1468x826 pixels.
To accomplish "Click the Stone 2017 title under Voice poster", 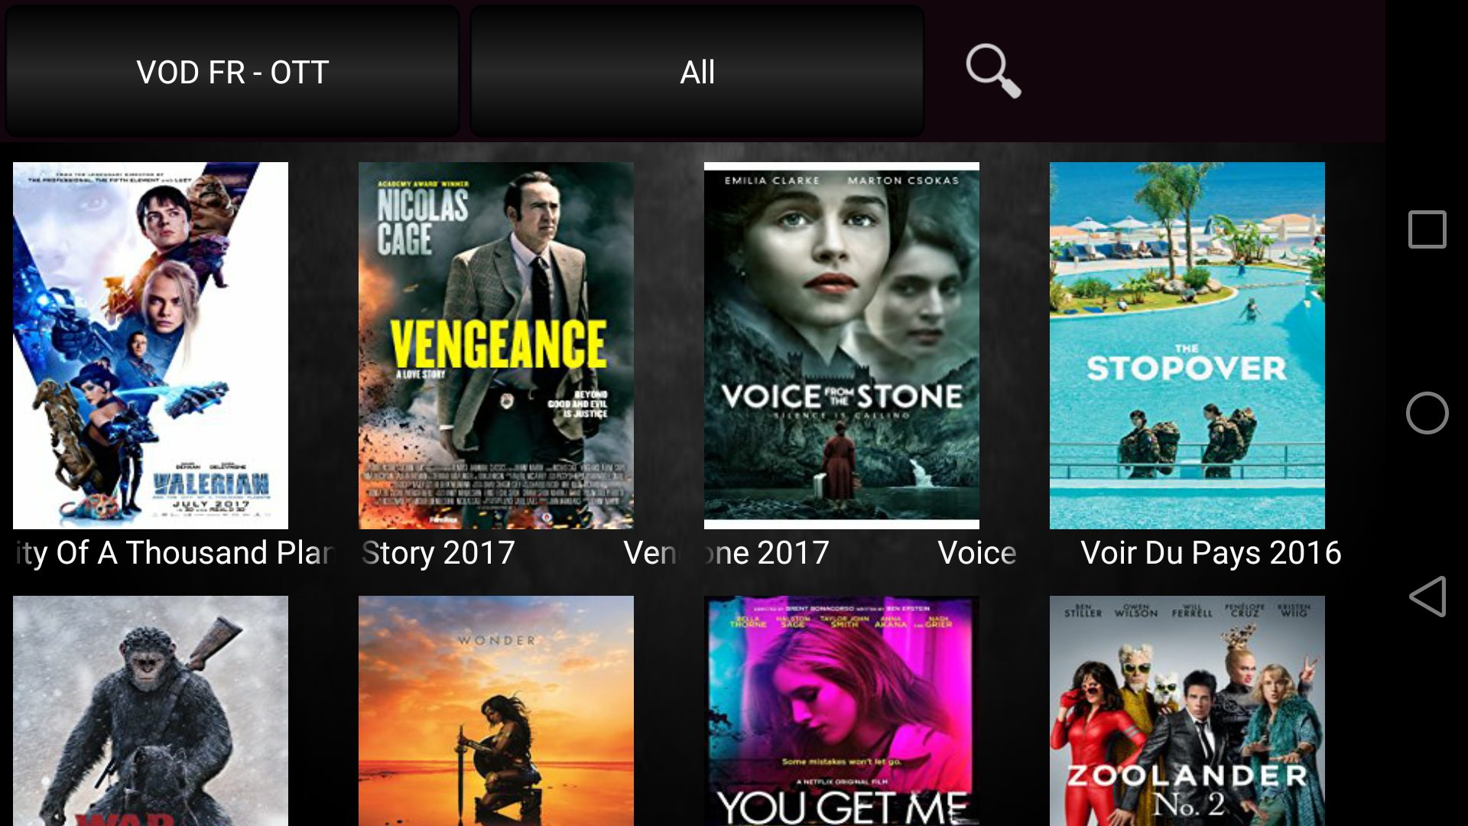I will pyautogui.click(x=767, y=553).
